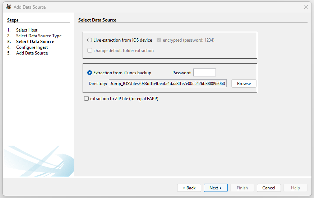Choose Extraction from iTunes backup radio button
Screen dimensions: 314x198
point(90,73)
